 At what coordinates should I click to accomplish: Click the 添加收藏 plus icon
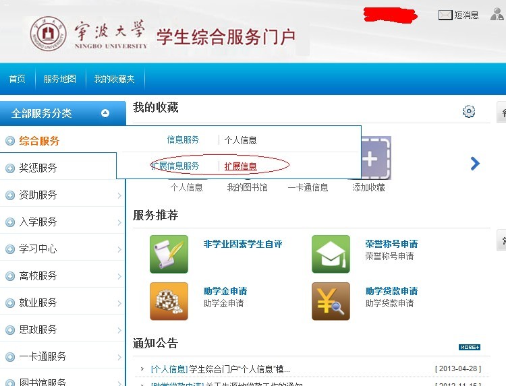pos(370,160)
